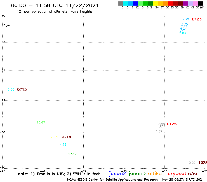
Task: Click the small island outline near -60 latitude
Action: [7, 26]
